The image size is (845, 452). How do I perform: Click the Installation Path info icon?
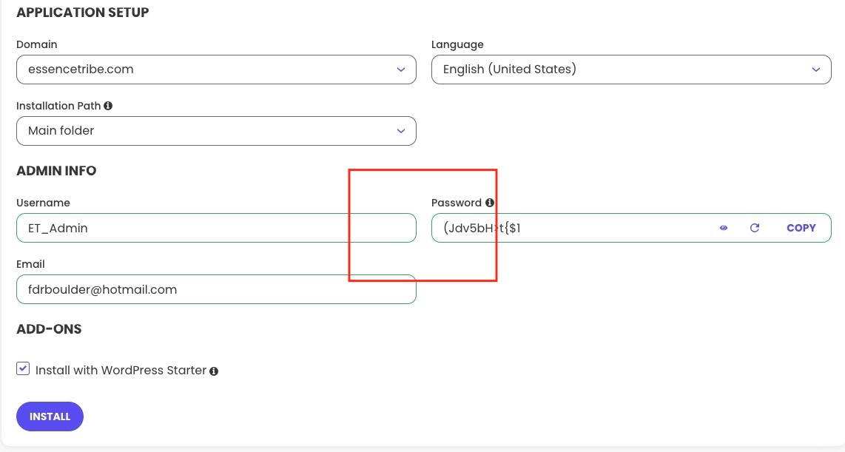108,106
